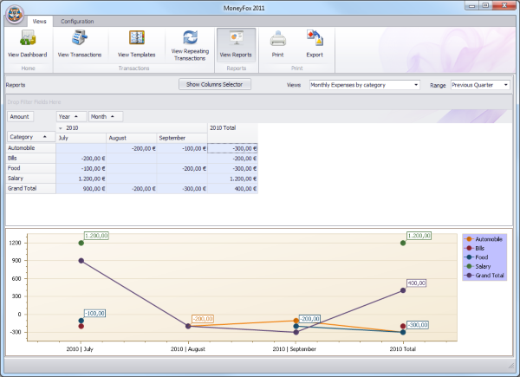
Task: Sort by the Month field header
Action: pyautogui.click(x=106, y=117)
